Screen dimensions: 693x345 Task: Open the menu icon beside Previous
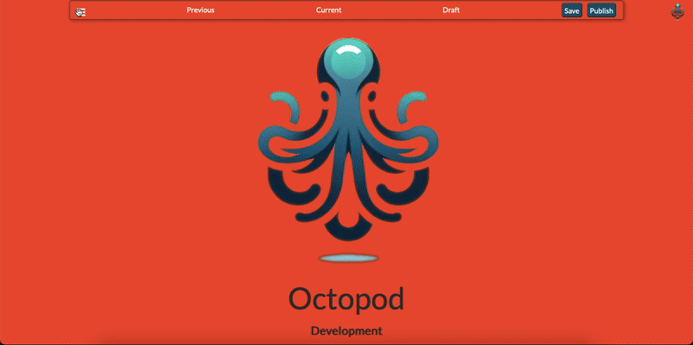(x=81, y=12)
